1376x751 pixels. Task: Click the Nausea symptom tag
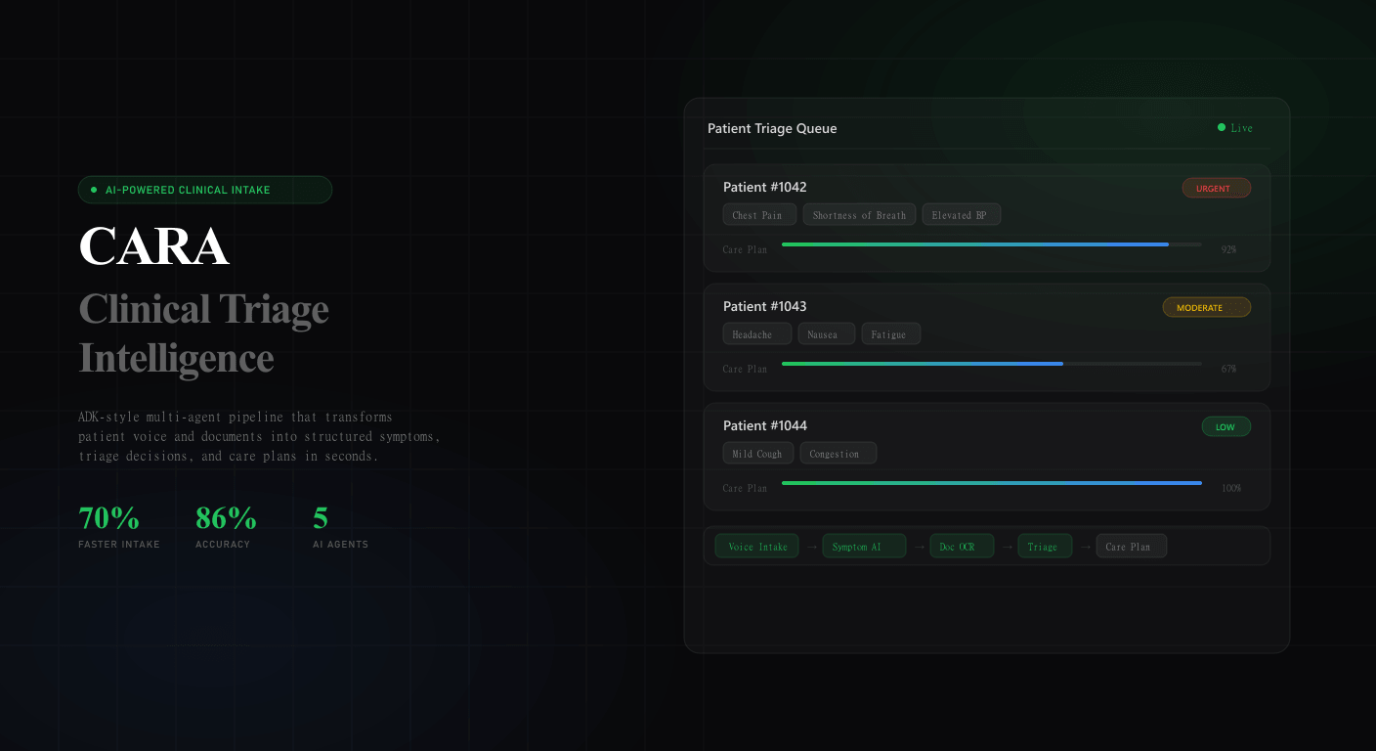coord(826,334)
